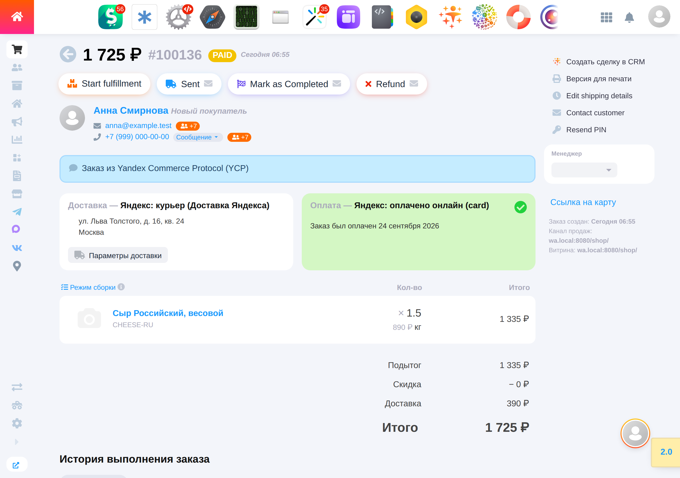Select Contact customer action
Screen dimensions: 680x478
coord(589,113)
